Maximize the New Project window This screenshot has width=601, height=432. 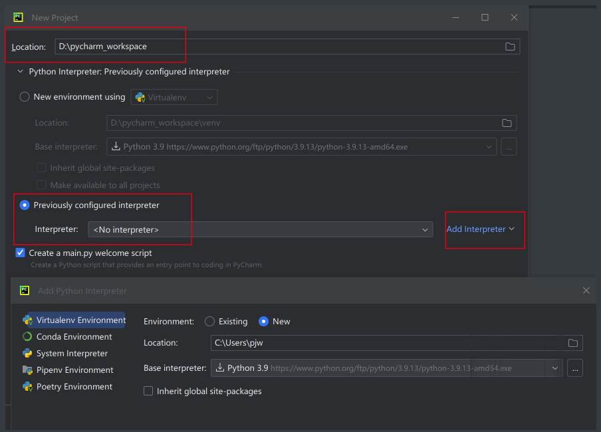[485, 17]
